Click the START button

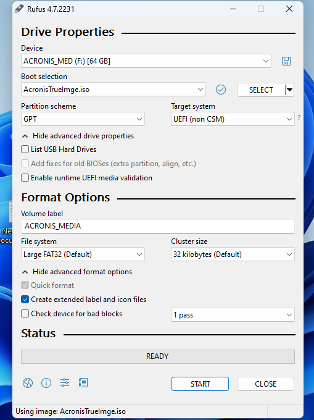(x=200, y=384)
